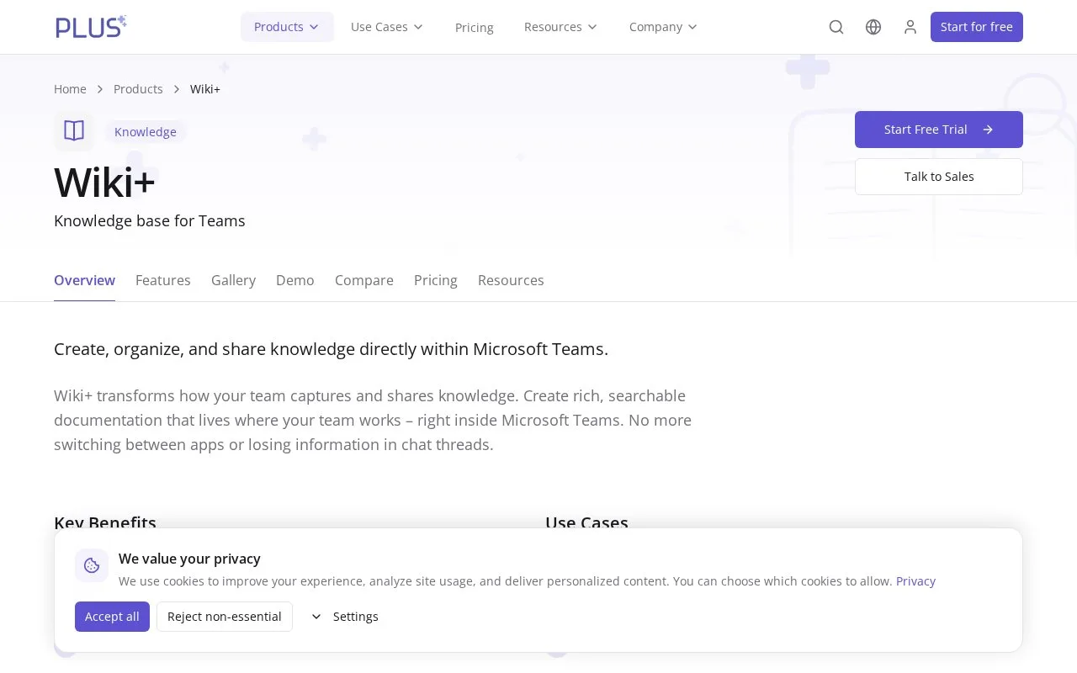Click the Knowledge category tag
The height and width of the screenshot is (673, 1077).
pos(146,132)
